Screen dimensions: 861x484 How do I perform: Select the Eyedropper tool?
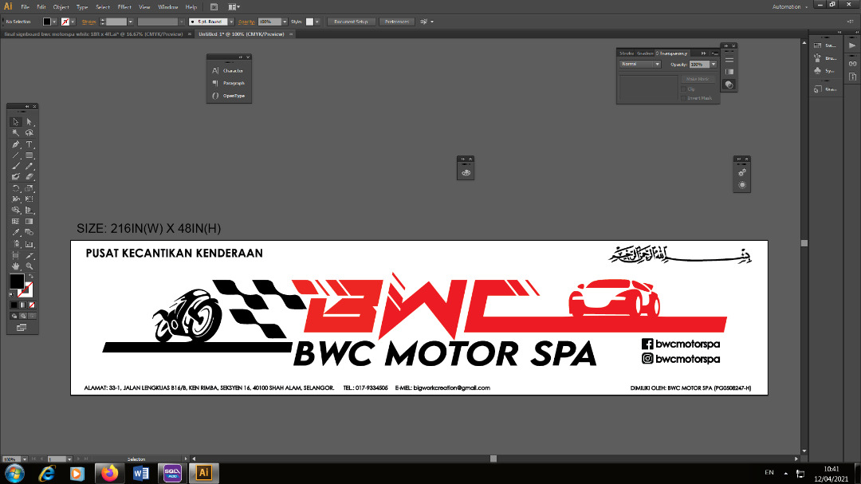(x=16, y=232)
